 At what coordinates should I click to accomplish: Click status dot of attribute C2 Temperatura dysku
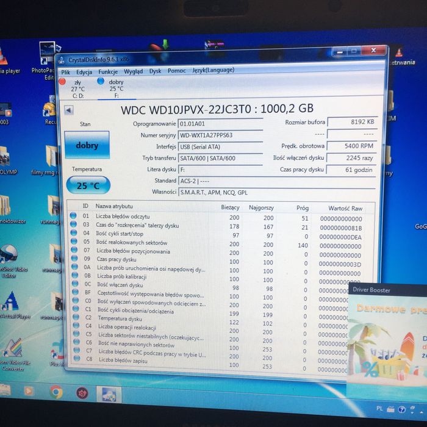tap(76, 317)
